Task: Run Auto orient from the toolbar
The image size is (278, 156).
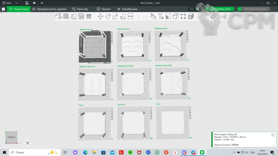Action: [x=74, y=16]
